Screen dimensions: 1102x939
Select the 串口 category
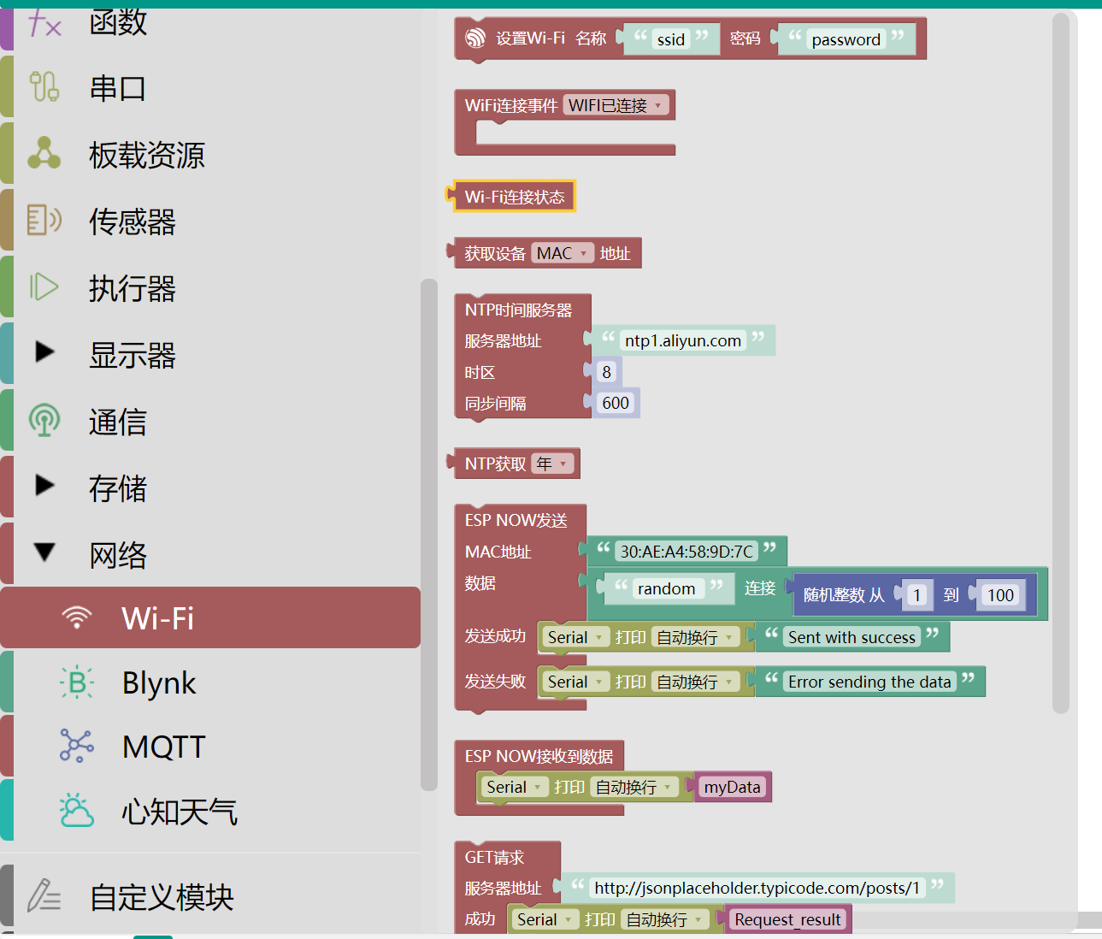click(x=118, y=88)
